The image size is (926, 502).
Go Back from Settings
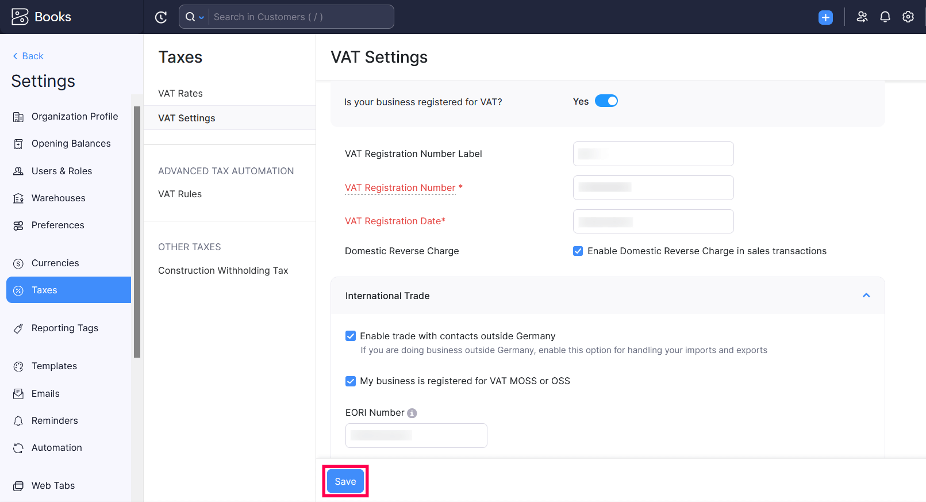28,56
